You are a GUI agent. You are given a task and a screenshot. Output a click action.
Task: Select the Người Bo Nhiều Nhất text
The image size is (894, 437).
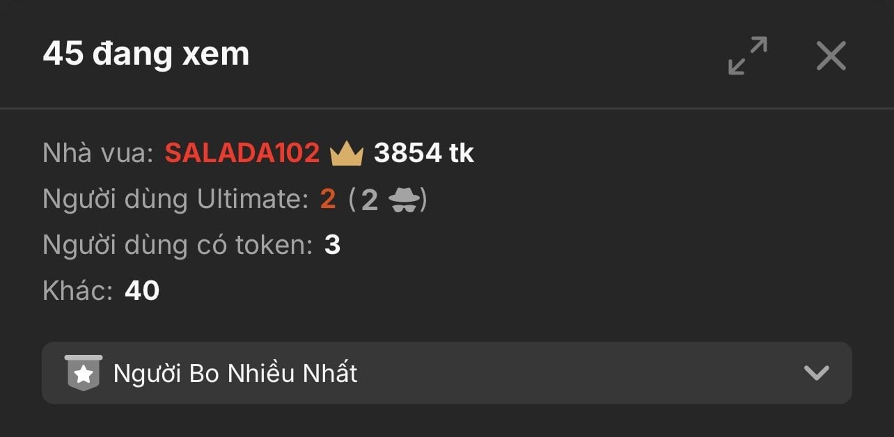[235, 374]
